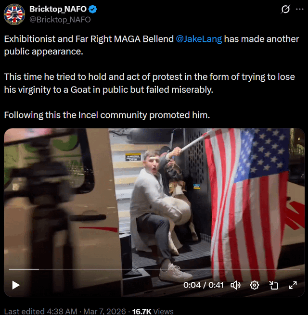Image resolution: width=308 pixels, height=315 pixels.
Task: Click the @Bricktop_NAFO handle
Action: tap(60, 20)
